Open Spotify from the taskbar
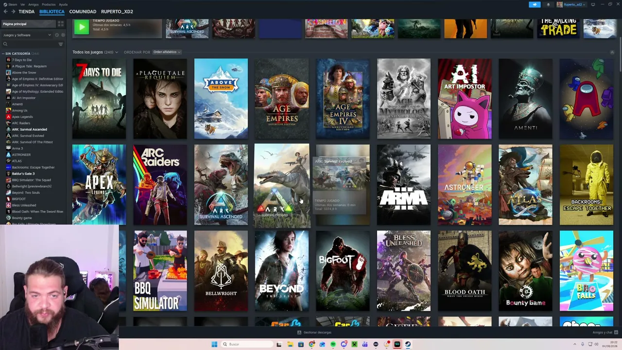The width and height of the screenshot is (622, 350). coord(333,344)
